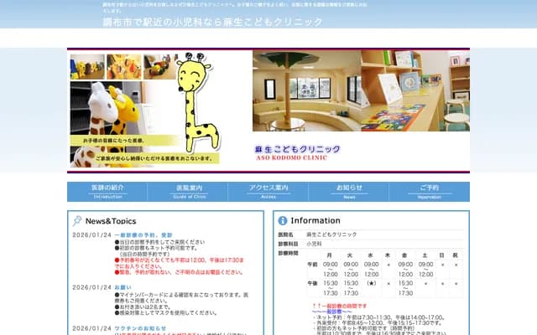Open the first small thumbnail of yellow toys
Image resolution: width=537 pixels, height=335 pixels.
click(x=87, y=66)
